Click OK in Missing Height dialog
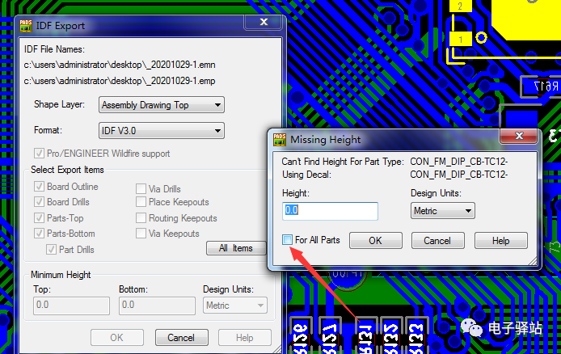561x354 pixels. (x=376, y=240)
